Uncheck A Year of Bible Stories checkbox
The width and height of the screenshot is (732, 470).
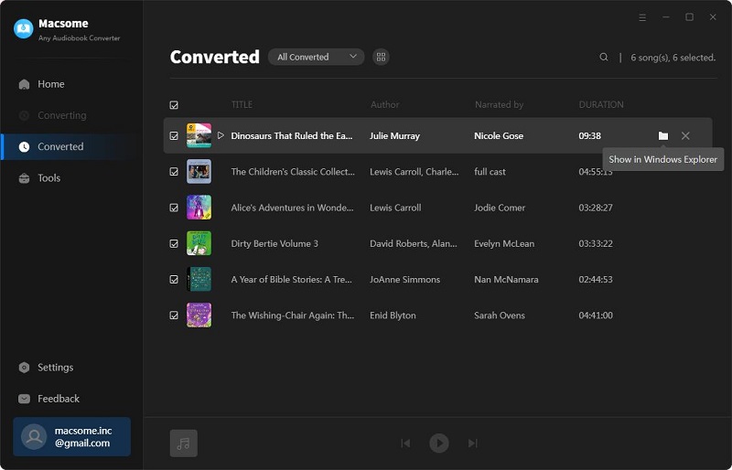(x=174, y=280)
